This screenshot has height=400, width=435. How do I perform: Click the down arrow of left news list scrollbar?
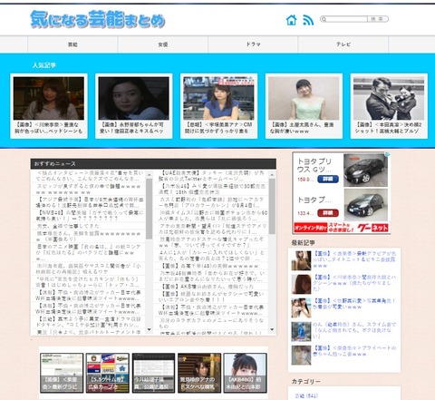[x=149, y=329]
